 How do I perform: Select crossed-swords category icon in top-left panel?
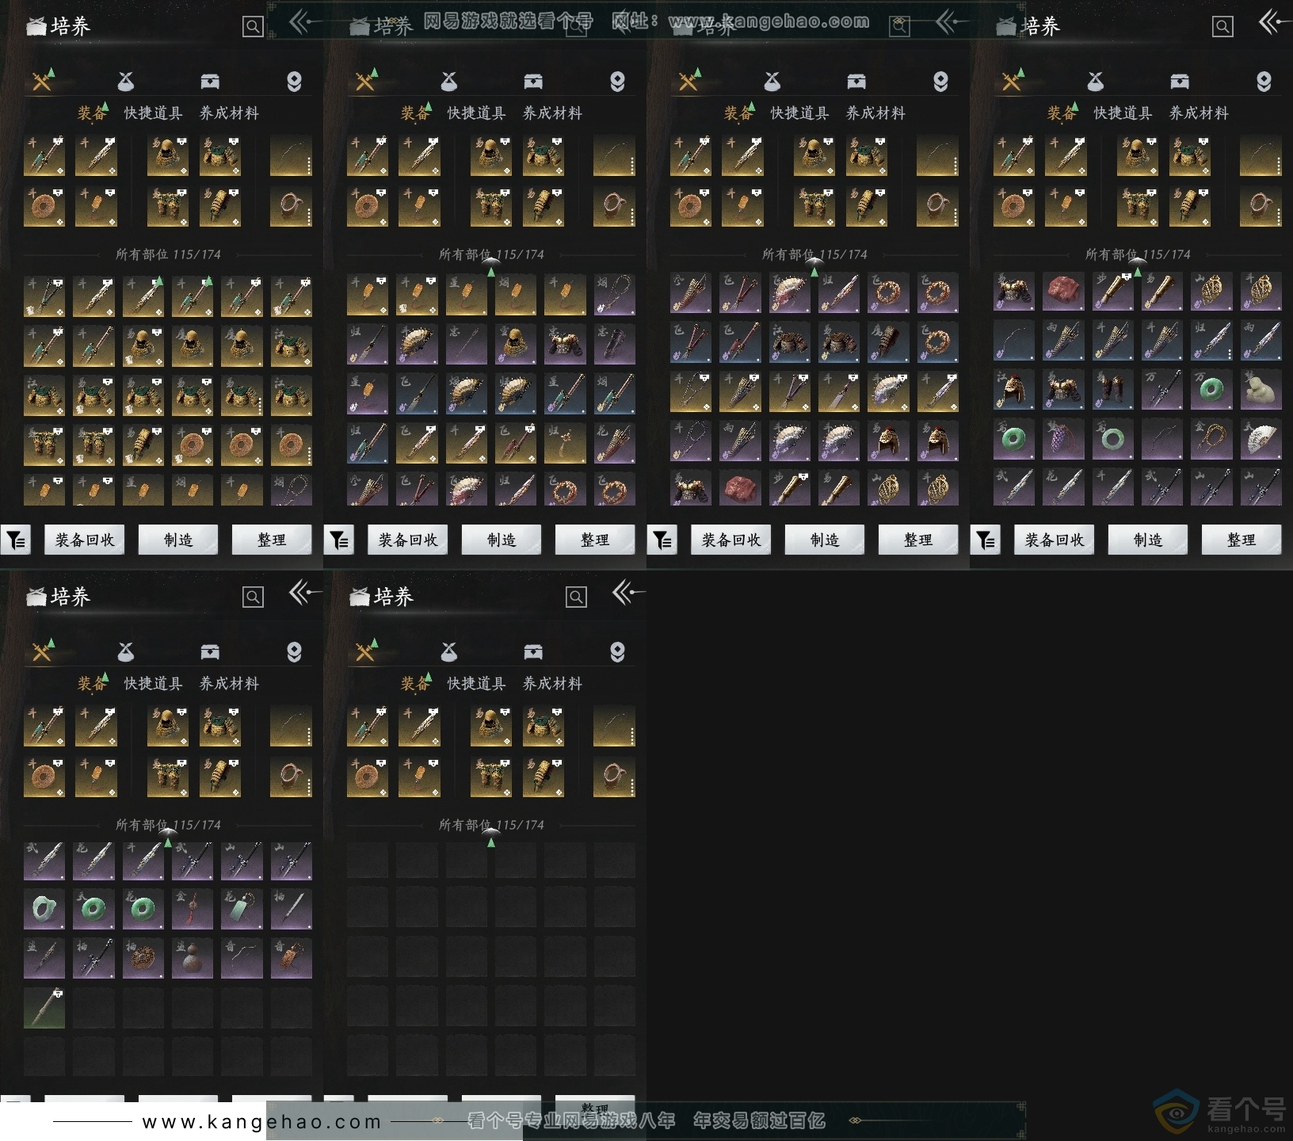43,81
